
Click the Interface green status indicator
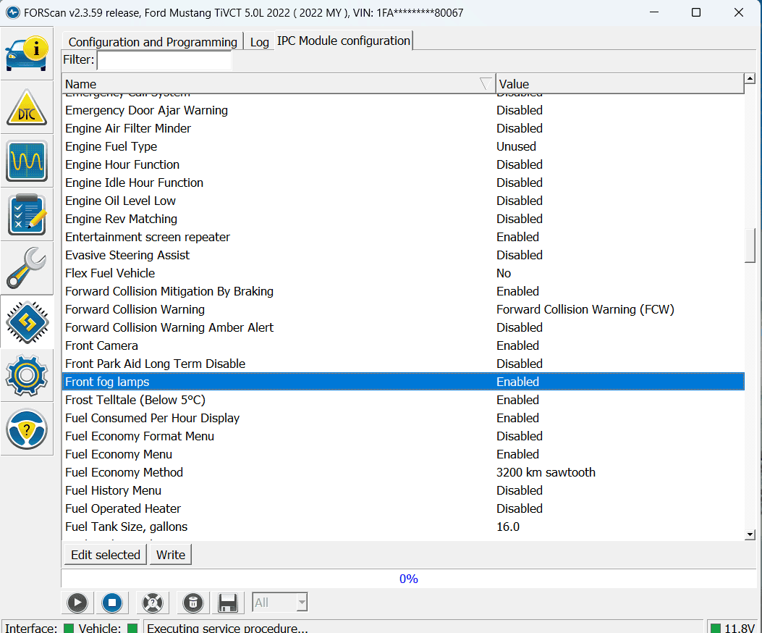click(69, 628)
